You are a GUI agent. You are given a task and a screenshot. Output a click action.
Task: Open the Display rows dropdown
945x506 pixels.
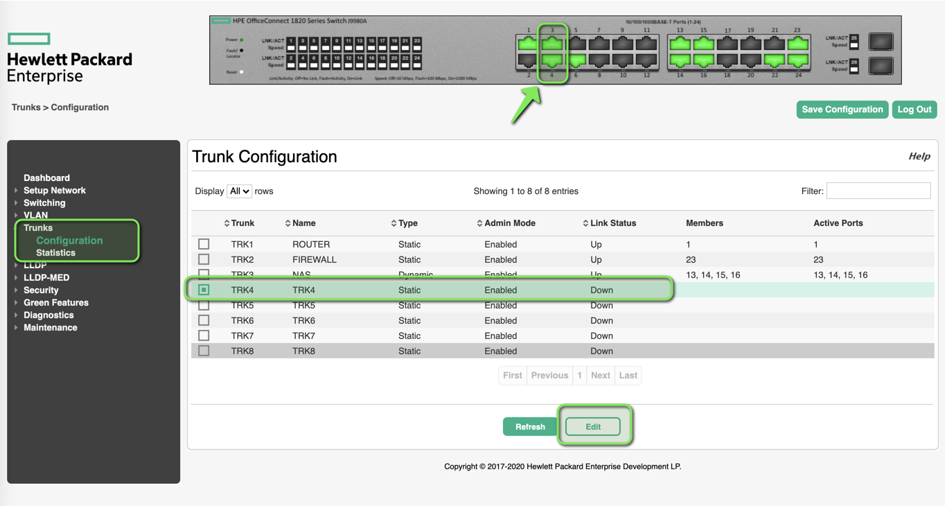coord(239,191)
